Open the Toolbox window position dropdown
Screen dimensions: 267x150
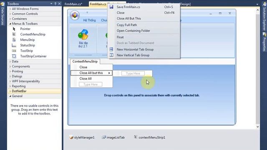pos(51,4)
